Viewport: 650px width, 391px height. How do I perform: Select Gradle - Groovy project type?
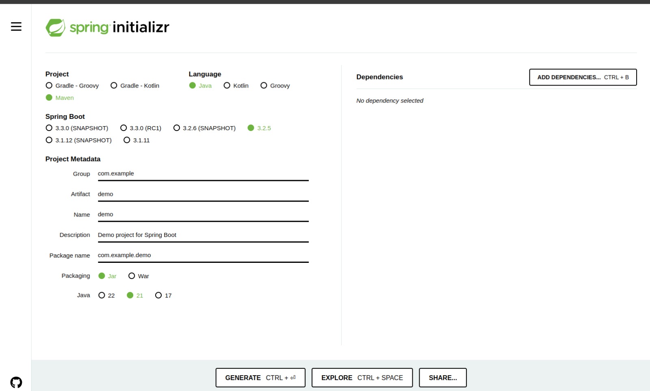pyautogui.click(x=49, y=86)
